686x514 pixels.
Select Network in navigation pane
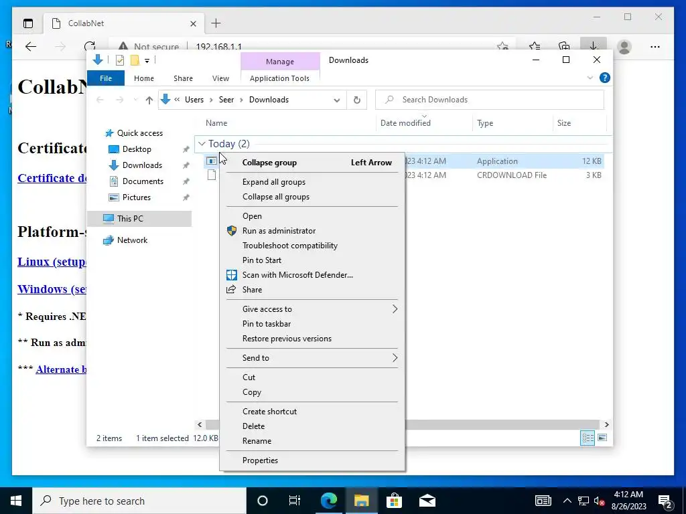tap(132, 240)
